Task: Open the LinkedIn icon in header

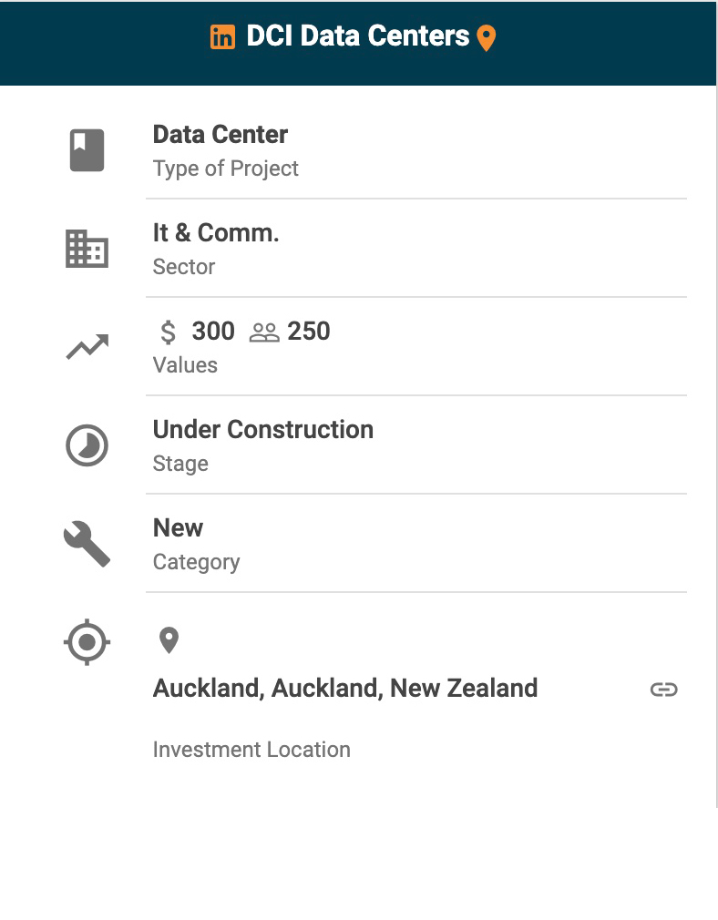Action: (x=222, y=37)
